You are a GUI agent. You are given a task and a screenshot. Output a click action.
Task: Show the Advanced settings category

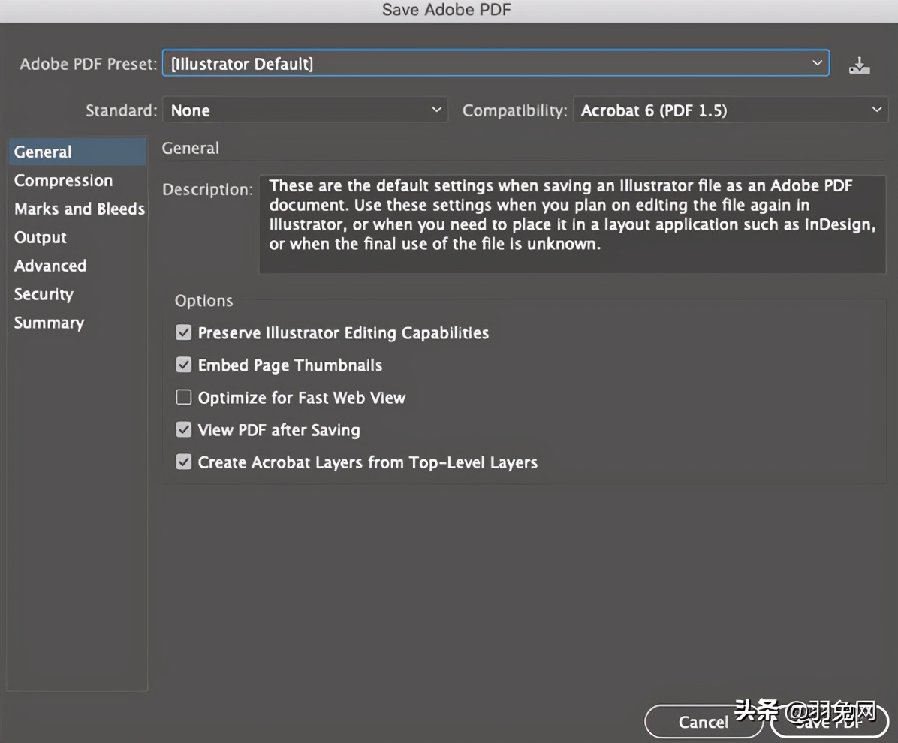77,266
